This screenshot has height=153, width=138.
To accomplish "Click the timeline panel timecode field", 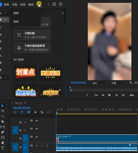I will click(x=22, y=108).
